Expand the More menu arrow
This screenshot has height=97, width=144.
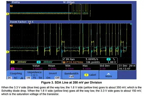click(x=109, y=74)
